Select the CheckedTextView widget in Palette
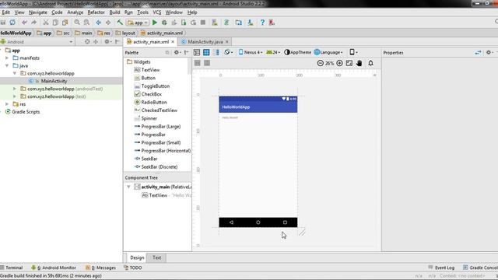This screenshot has height=280, width=498. [156, 110]
